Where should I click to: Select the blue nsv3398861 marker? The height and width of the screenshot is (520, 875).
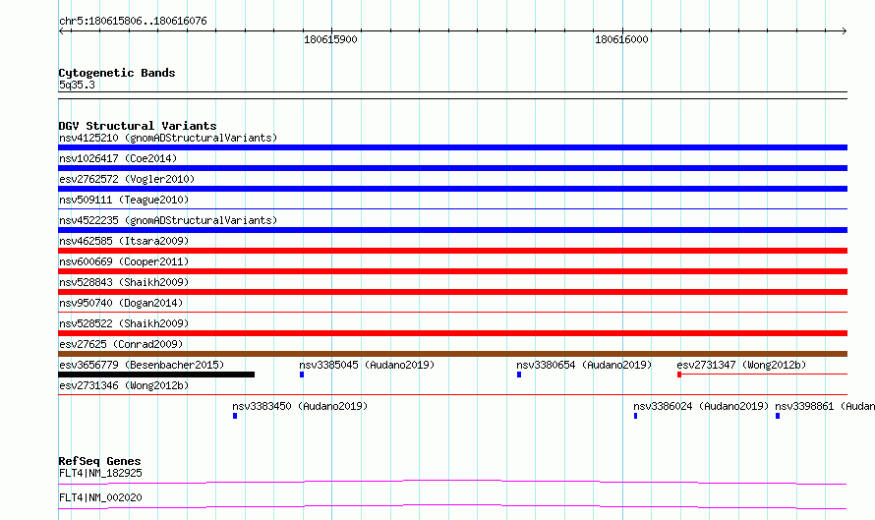[778, 416]
